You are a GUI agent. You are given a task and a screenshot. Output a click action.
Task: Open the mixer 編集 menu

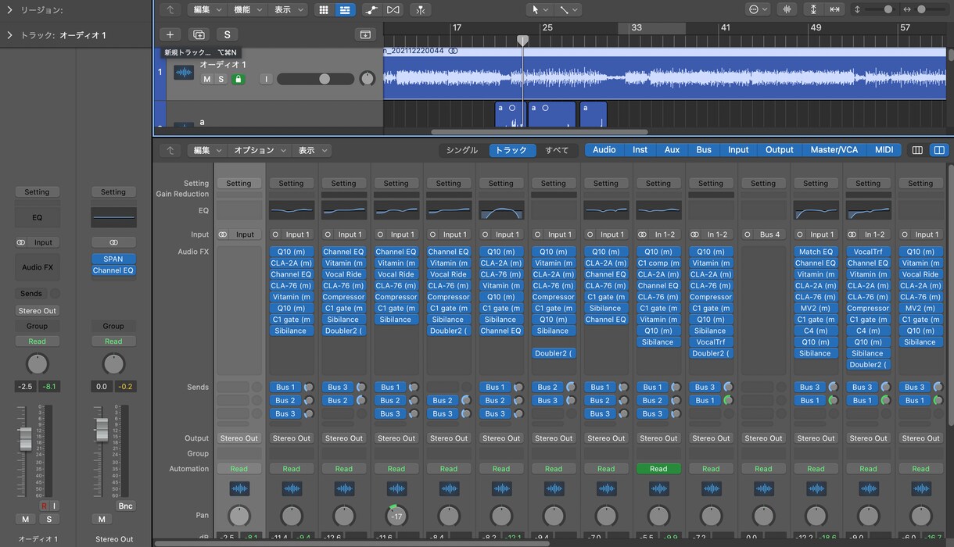(207, 150)
